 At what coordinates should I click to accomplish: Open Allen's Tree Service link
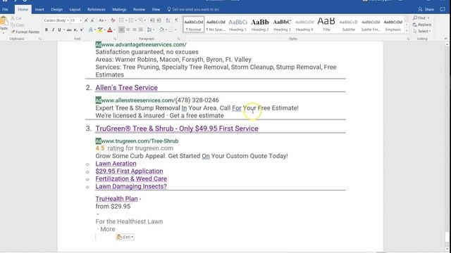pos(127,88)
